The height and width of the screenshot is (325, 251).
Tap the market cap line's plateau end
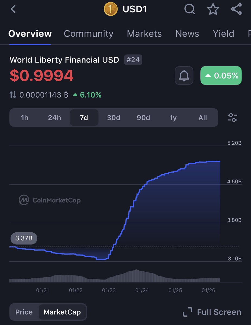point(220,161)
